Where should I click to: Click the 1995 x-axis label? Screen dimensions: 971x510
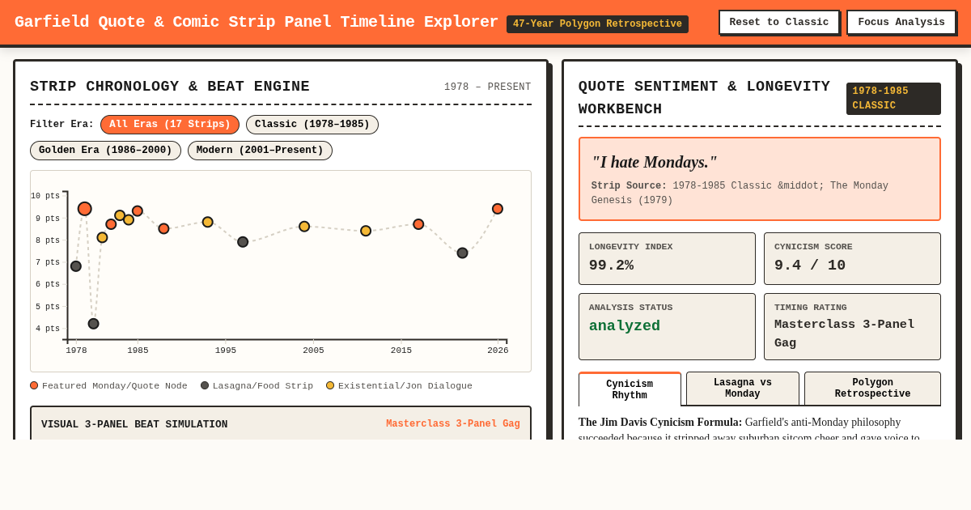226,350
